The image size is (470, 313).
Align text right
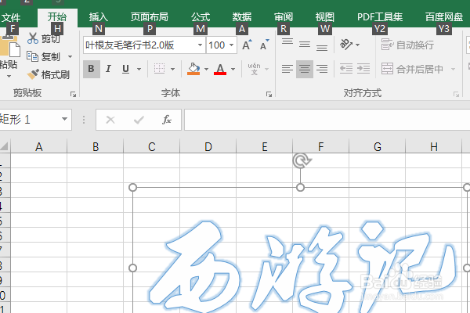(x=322, y=69)
